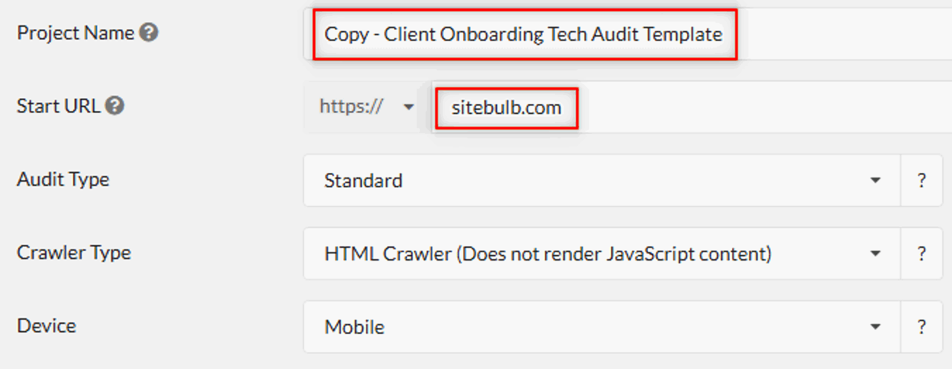Open the Crawler Type question mark help
Viewport: 952px width, 369px height.
click(922, 254)
